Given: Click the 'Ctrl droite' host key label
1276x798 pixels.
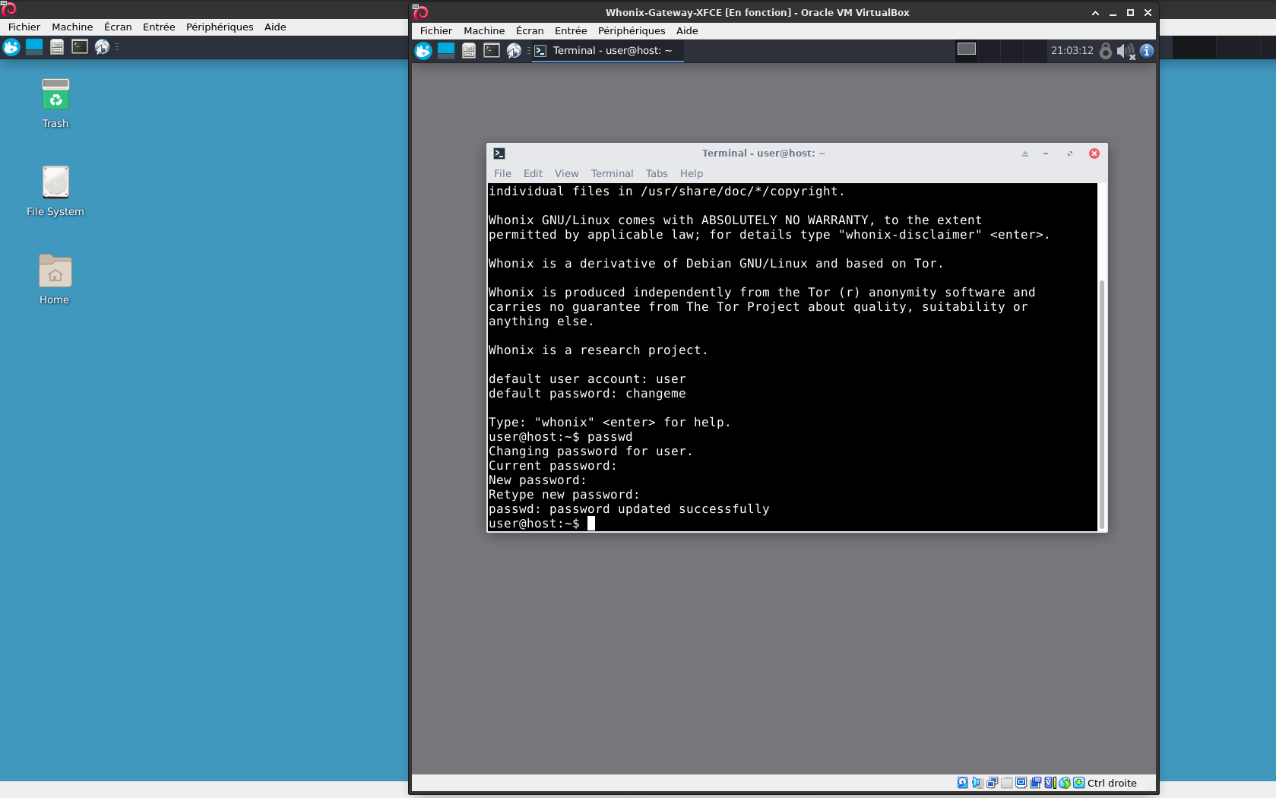Looking at the screenshot, I should click(x=1112, y=783).
